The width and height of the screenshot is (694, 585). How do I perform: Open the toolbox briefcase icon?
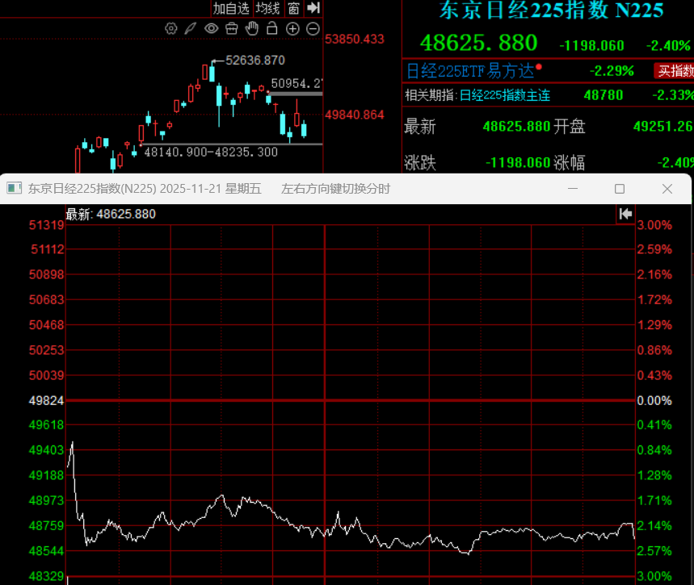coord(232,28)
